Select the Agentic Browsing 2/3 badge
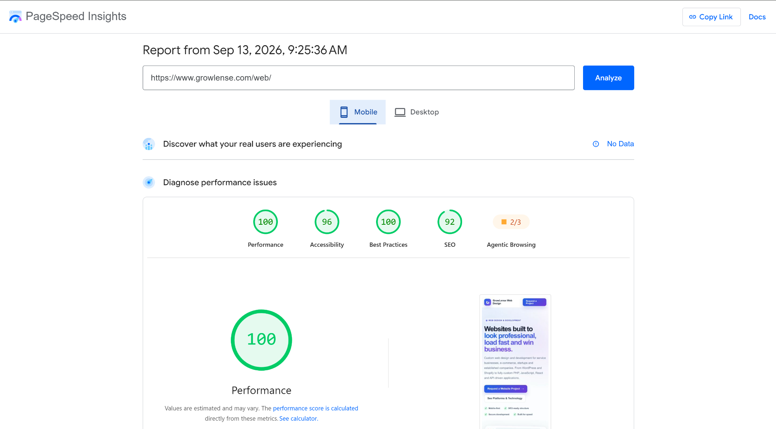Viewport: 776px width, 429px height. click(x=511, y=222)
